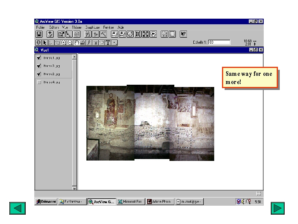Image resolution: width=298 pixels, height=224 pixels.
Task: Switch to Adobe Photoshop taskbar button
Action: click(160, 202)
